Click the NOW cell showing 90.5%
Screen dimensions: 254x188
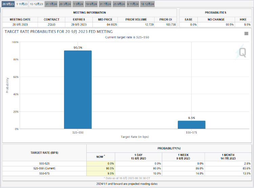pyautogui.click(x=101, y=168)
